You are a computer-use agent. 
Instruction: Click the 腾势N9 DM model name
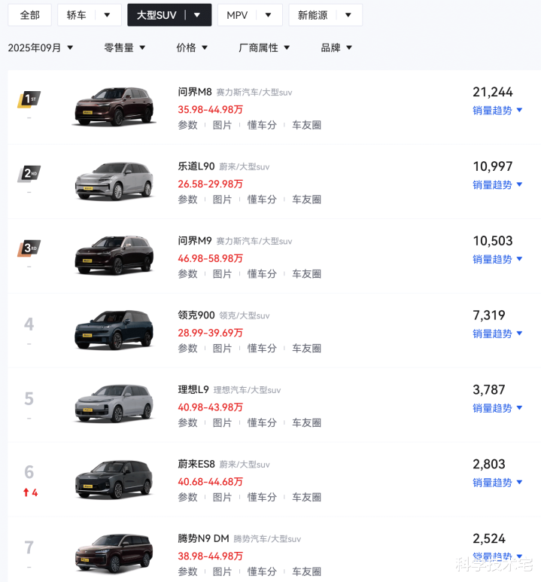point(203,538)
